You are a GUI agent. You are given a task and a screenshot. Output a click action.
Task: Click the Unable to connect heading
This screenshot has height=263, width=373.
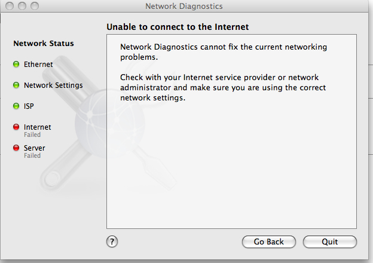(x=178, y=27)
